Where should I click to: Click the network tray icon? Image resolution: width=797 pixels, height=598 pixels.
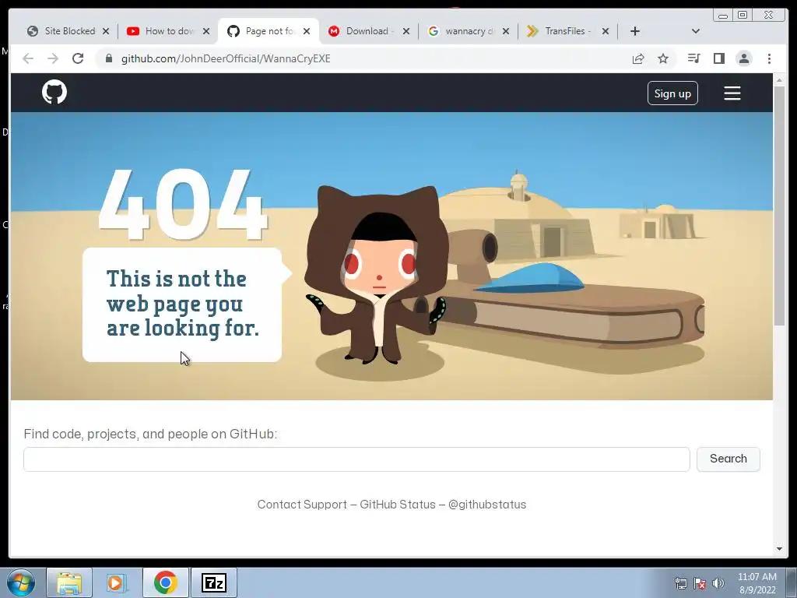680,583
